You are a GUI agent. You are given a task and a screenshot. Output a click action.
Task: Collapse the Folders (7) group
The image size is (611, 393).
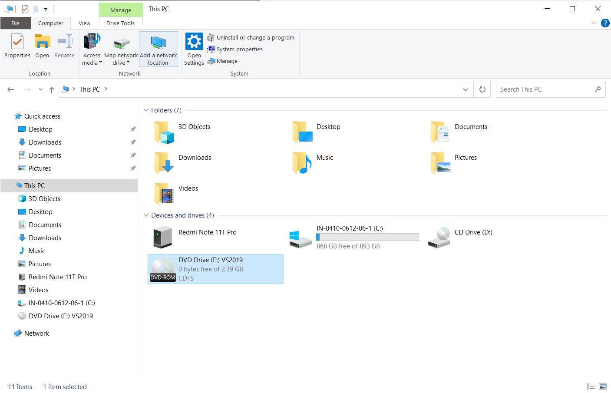coord(146,110)
